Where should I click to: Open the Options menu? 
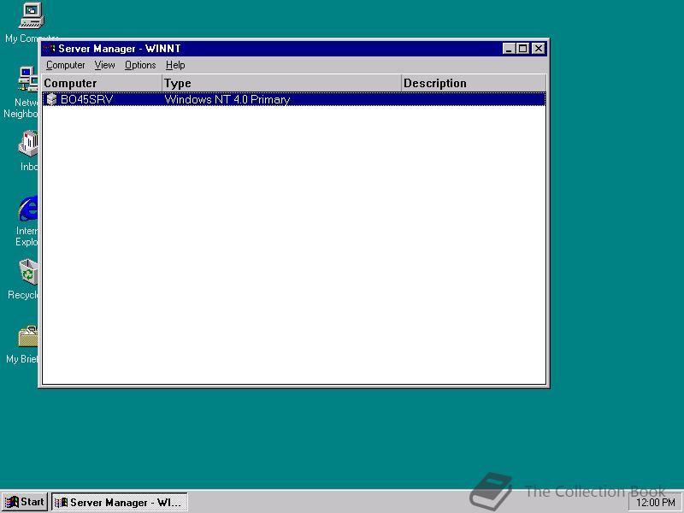click(x=140, y=65)
